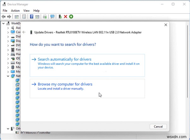Toggle the Show/Hide Console Tree toolbar icon

[x=17, y=17]
